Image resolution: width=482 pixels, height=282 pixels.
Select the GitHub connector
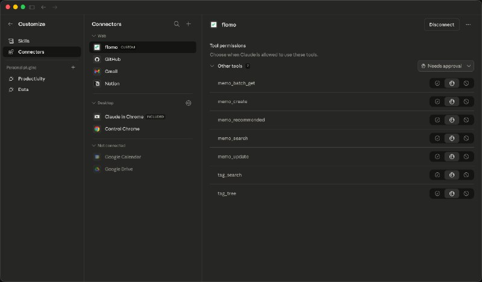coord(113,59)
